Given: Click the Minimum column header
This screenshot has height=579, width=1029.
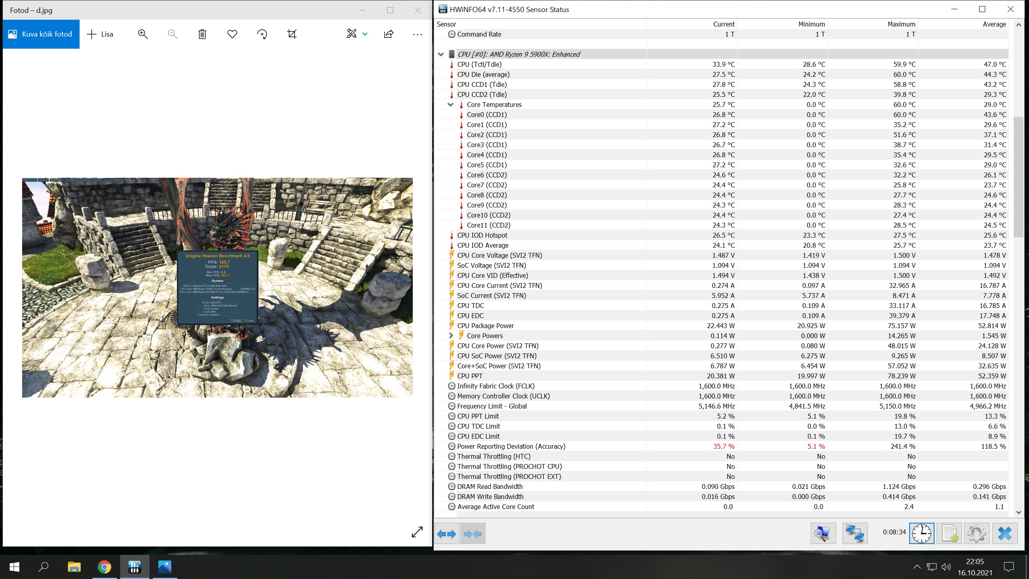Looking at the screenshot, I should point(782,24).
